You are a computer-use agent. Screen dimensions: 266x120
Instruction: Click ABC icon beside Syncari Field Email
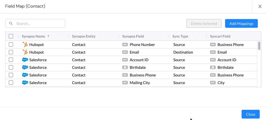click(213, 52)
